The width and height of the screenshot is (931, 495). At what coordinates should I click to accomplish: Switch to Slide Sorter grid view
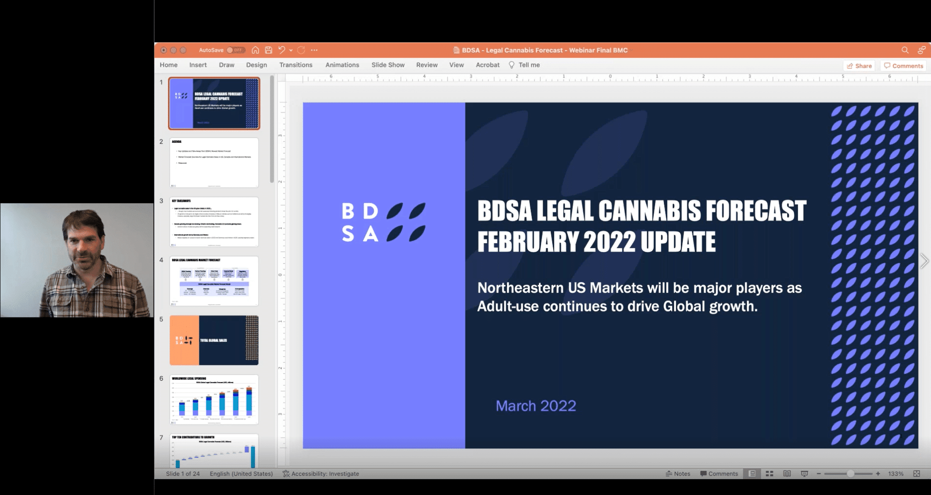[x=769, y=473]
